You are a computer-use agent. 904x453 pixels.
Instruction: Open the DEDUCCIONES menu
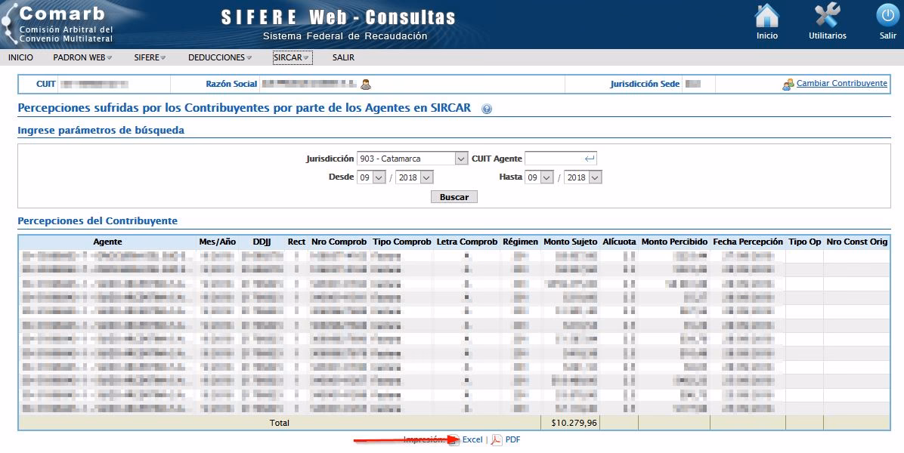(219, 57)
